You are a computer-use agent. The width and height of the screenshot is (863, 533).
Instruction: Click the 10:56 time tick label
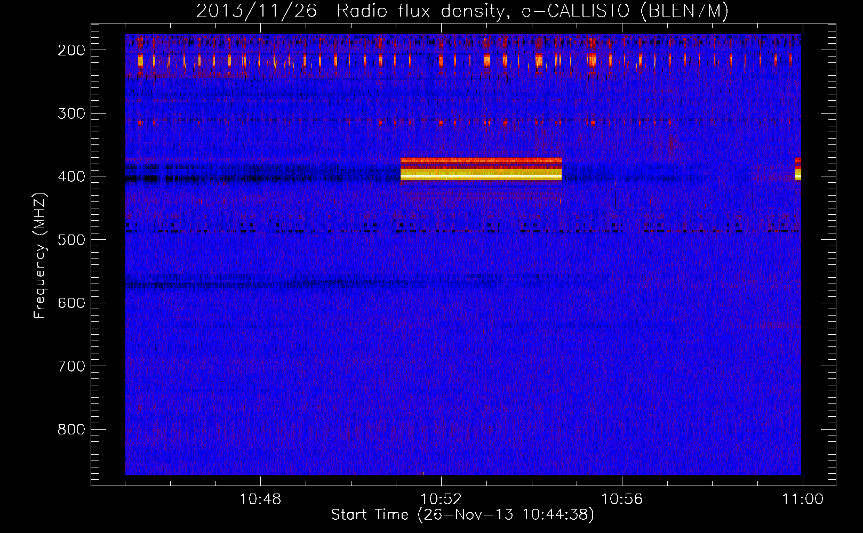pyautogui.click(x=622, y=499)
